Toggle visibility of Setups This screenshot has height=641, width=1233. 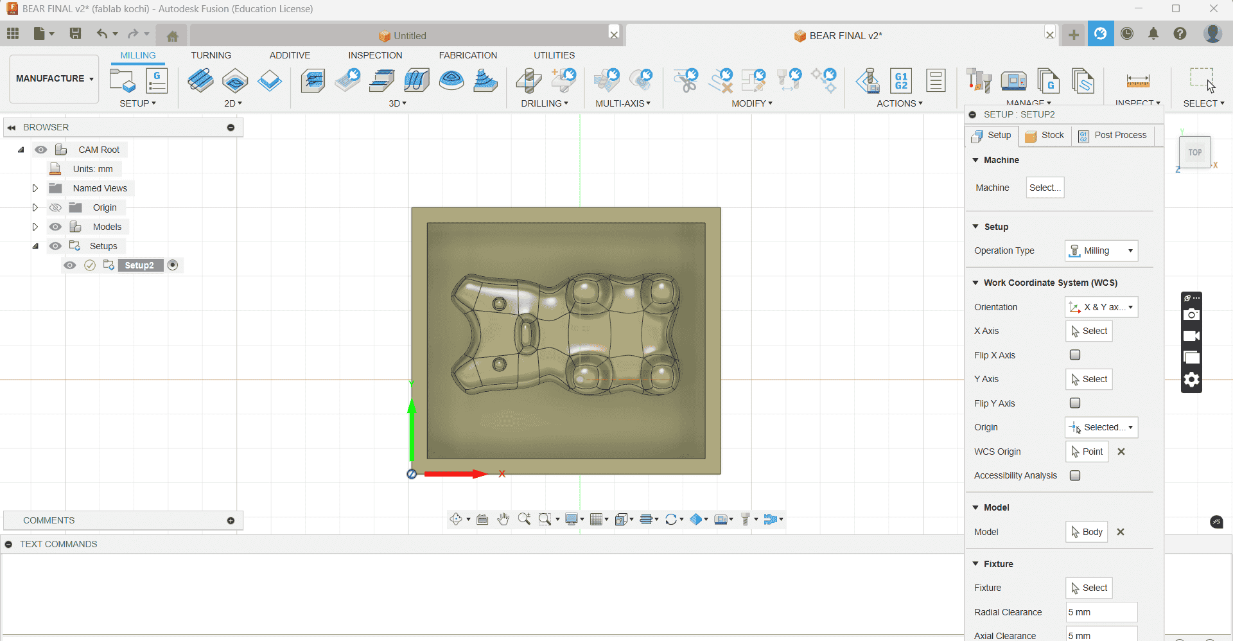[x=56, y=246]
